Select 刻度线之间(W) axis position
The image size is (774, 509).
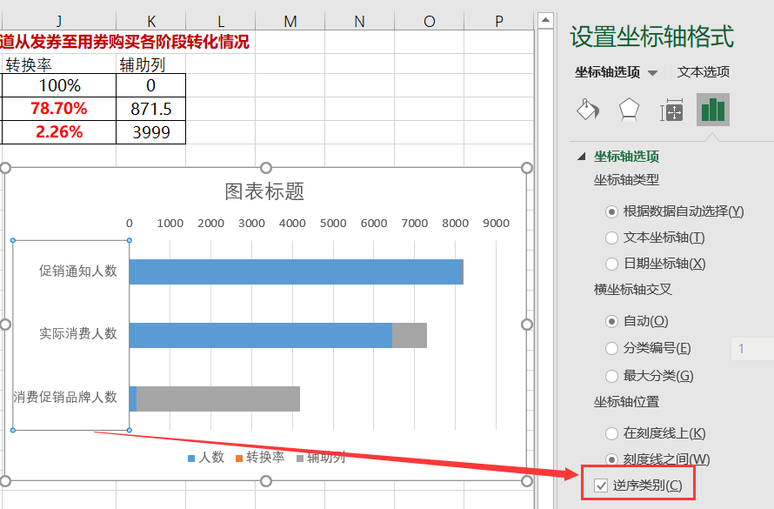(x=611, y=459)
